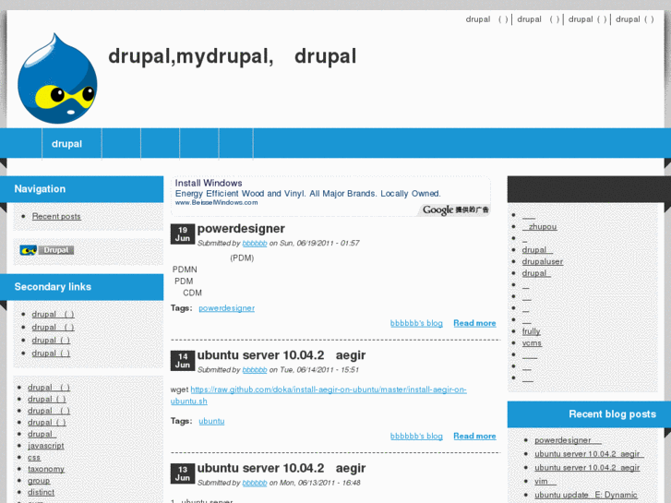Click author bbbbbb on 13 Jun post
Image resolution: width=671 pixels, height=503 pixels.
point(255,483)
